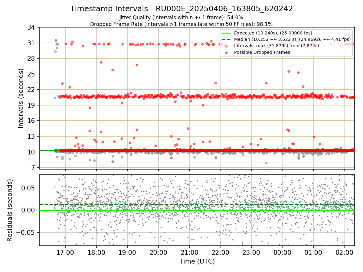The image size is (363, 272).
Task: Click the gray dot marker in legend
Action: (226, 46)
